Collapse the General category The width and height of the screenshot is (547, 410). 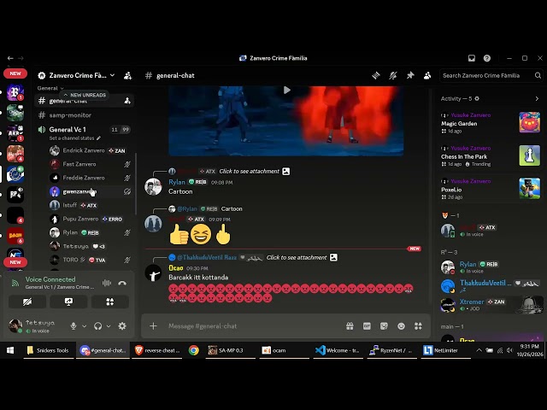50,88
